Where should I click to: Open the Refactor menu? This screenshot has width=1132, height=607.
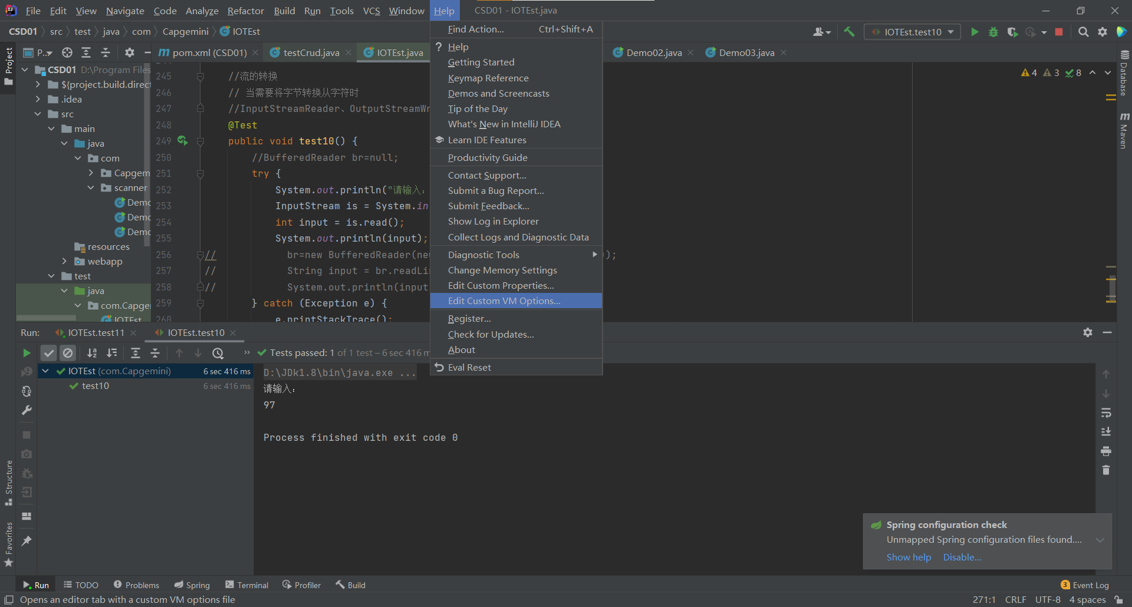pos(245,11)
